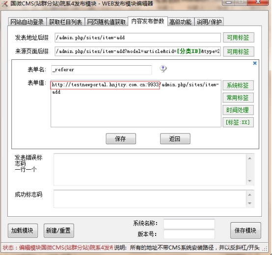Open the 说明/保护 tab
The height and width of the screenshot is (255, 272).
pyautogui.click(x=209, y=22)
